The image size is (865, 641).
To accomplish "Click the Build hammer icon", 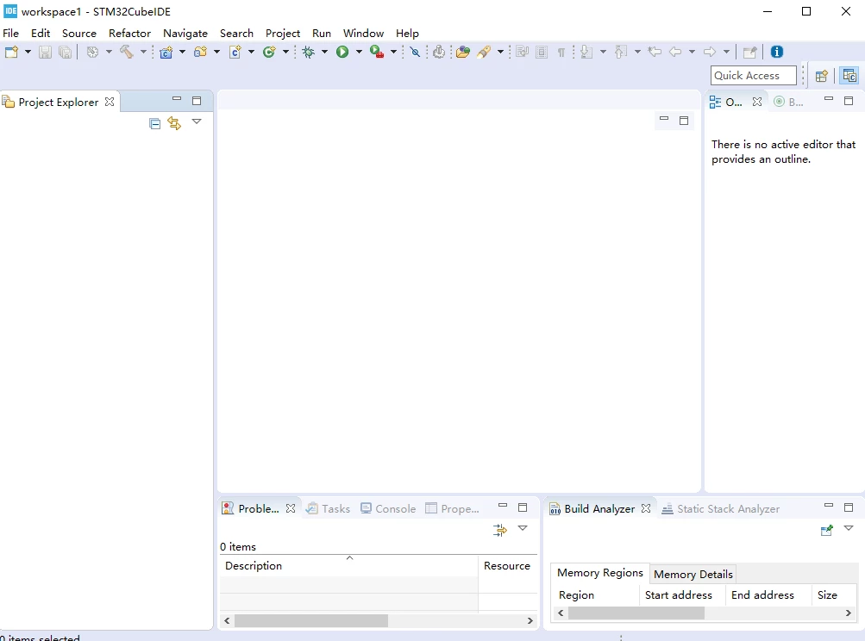I will tap(127, 52).
